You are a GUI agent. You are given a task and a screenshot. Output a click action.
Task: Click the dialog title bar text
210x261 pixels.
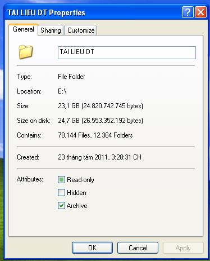pos(46,13)
